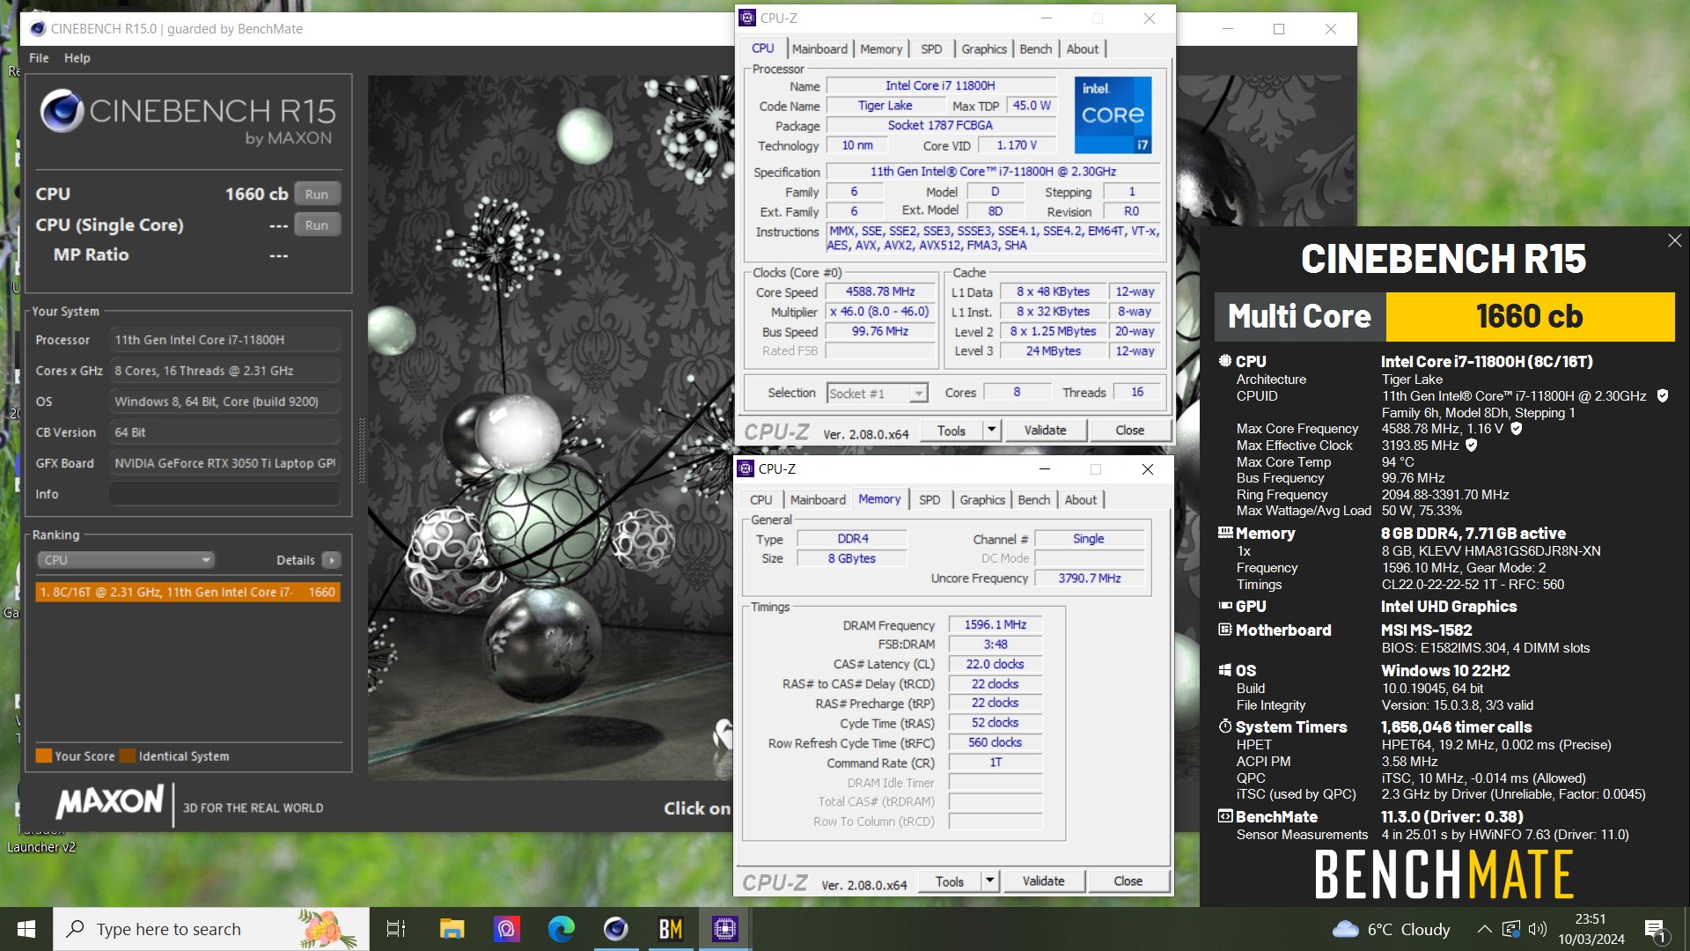The width and height of the screenshot is (1690, 951).
Task: Switch to the CPU tab in the lower CPU-Z window
Action: pyautogui.click(x=761, y=500)
